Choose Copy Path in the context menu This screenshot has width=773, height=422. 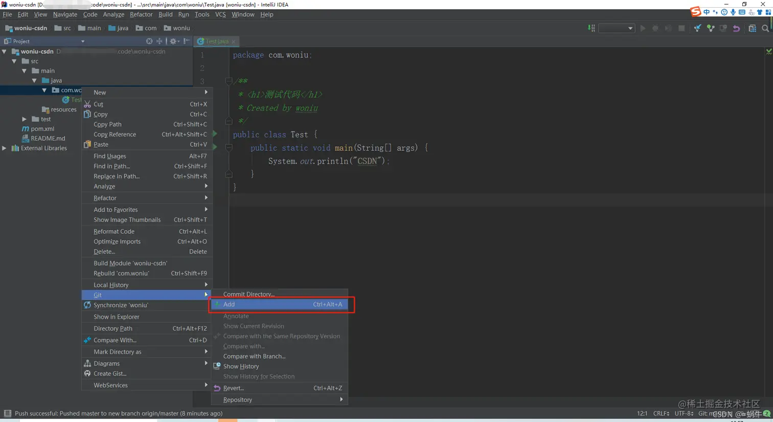click(x=147, y=124)
